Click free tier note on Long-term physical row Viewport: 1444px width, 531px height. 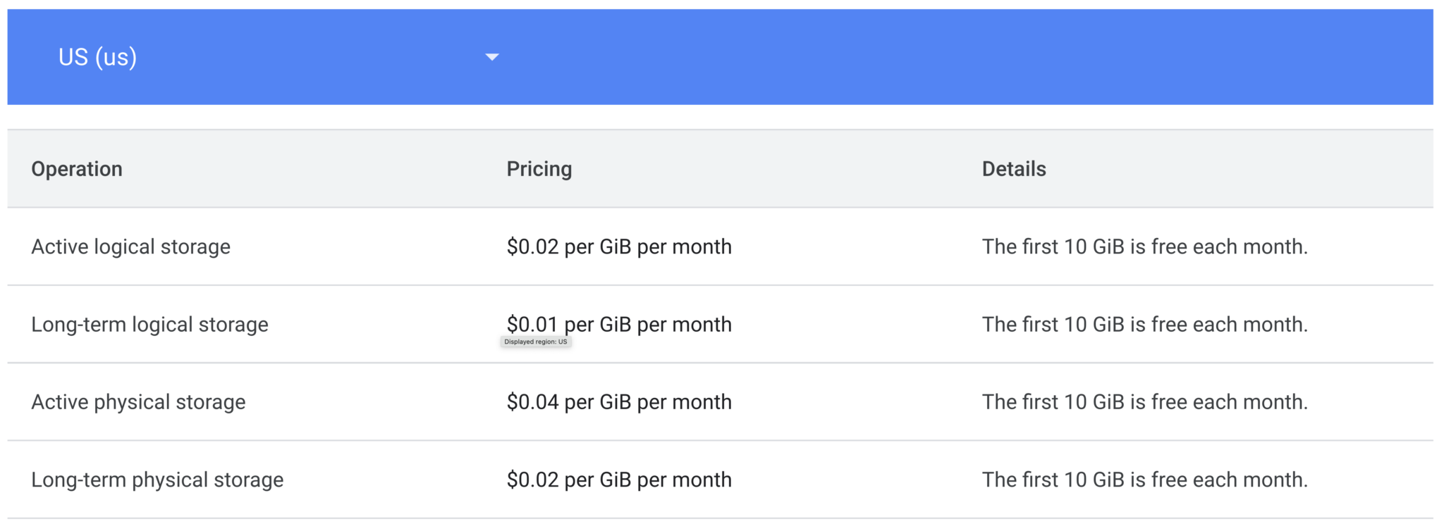click(1145, 480)
